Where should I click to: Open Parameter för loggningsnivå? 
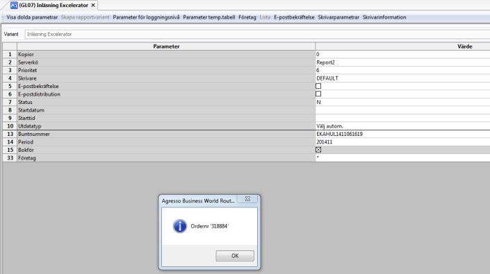[146, 17]
